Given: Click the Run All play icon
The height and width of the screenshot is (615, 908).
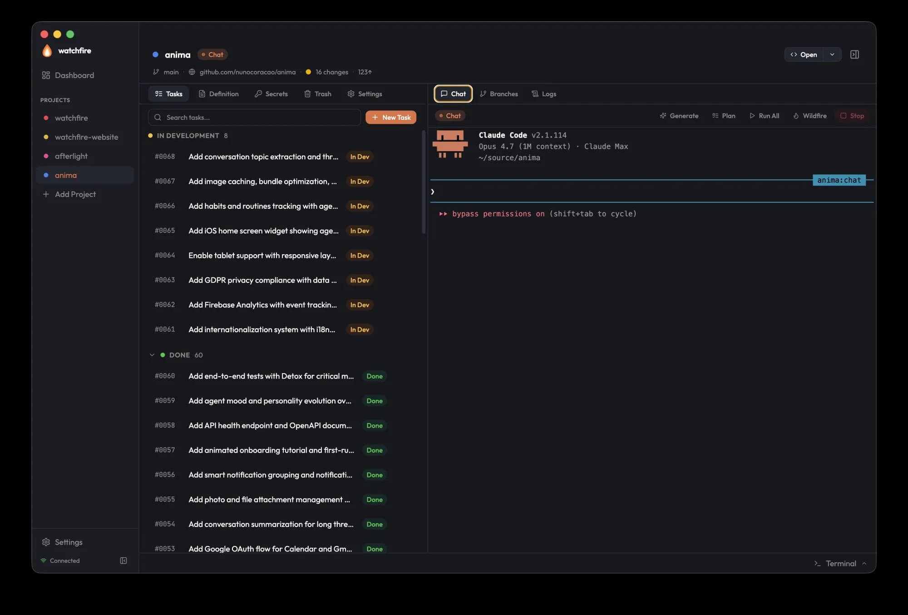Looking at the screenshot, I should pyautogui.click(x=752, y=116).
